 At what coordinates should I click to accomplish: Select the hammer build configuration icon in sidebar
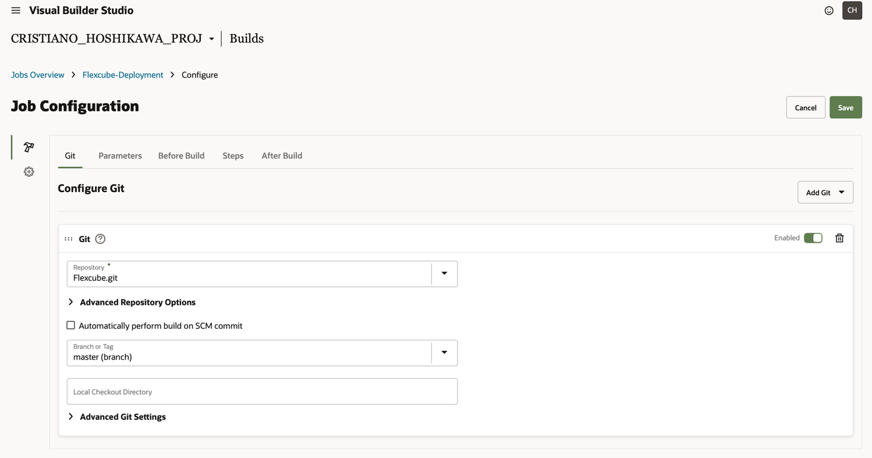(28, 147)
